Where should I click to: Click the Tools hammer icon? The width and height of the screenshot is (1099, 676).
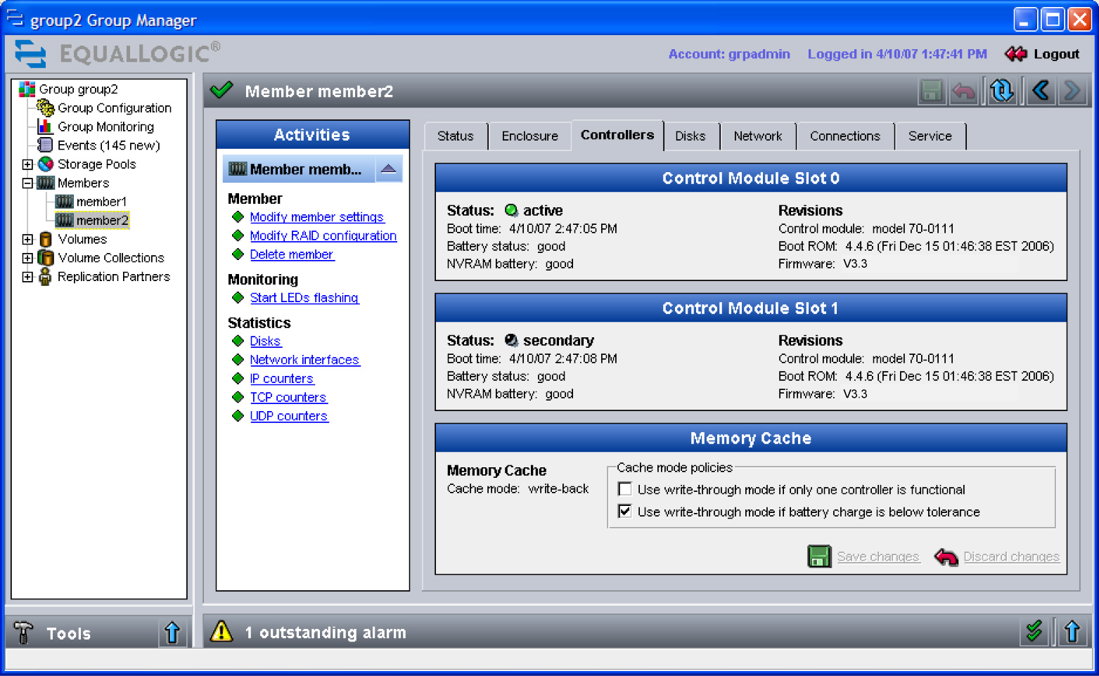tap(24, 632)
